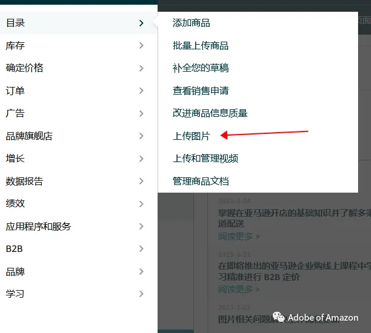371x333 pixels.
Task: Expand chevron next to 广告
Action: (141, 113)
